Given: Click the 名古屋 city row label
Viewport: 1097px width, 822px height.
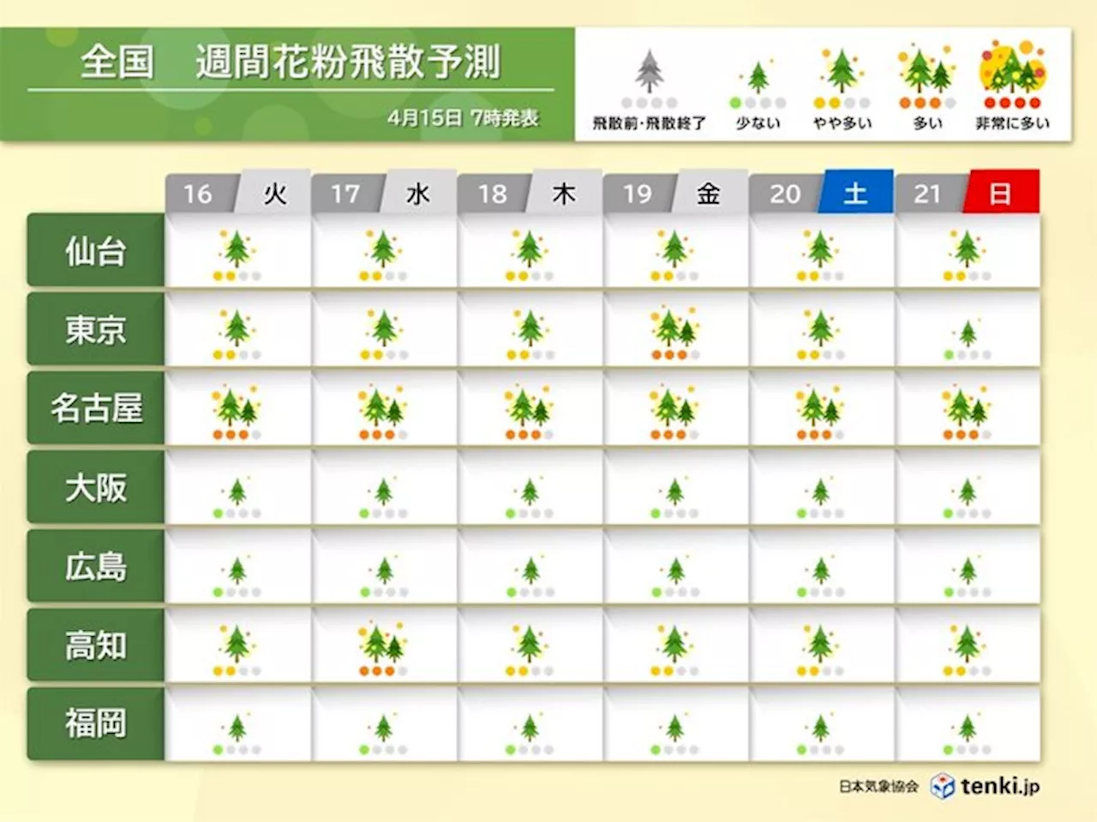Looking at the screenshot, I should tap(96, 408).
